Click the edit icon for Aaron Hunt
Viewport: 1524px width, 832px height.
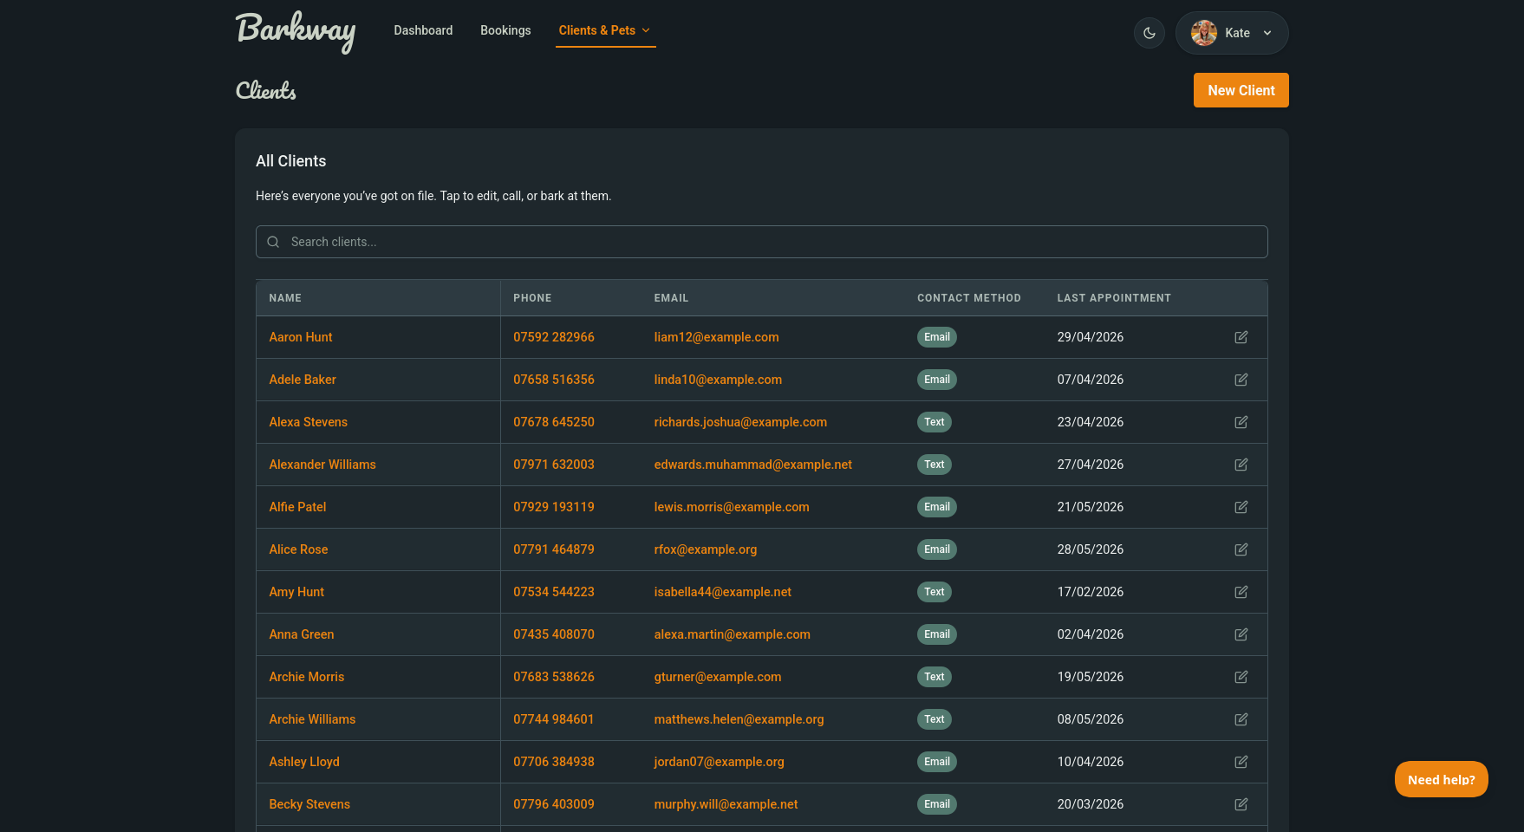tap(1241, 337)
